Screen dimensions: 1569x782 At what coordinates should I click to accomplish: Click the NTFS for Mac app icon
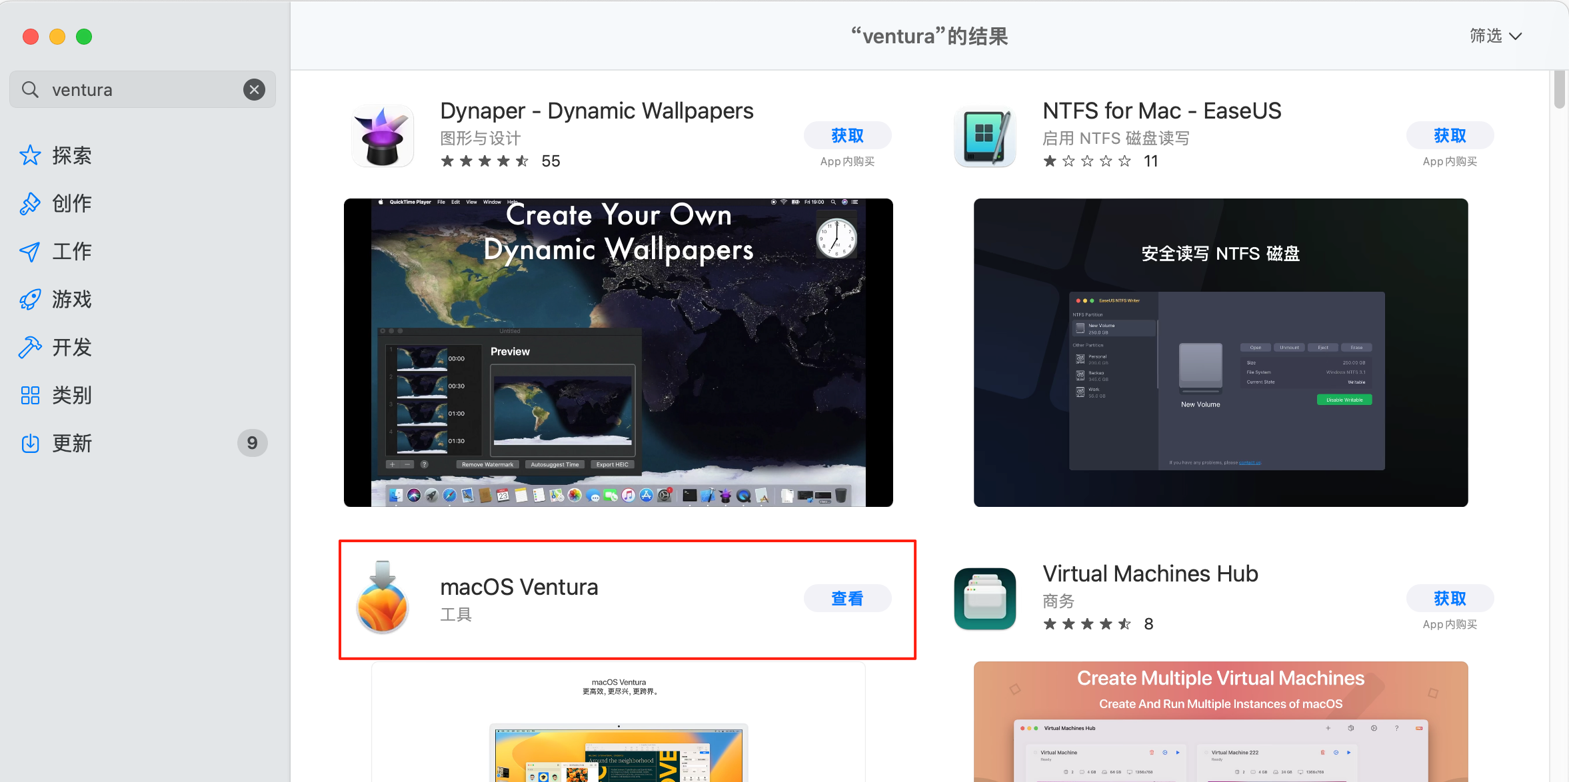(985, 135)
